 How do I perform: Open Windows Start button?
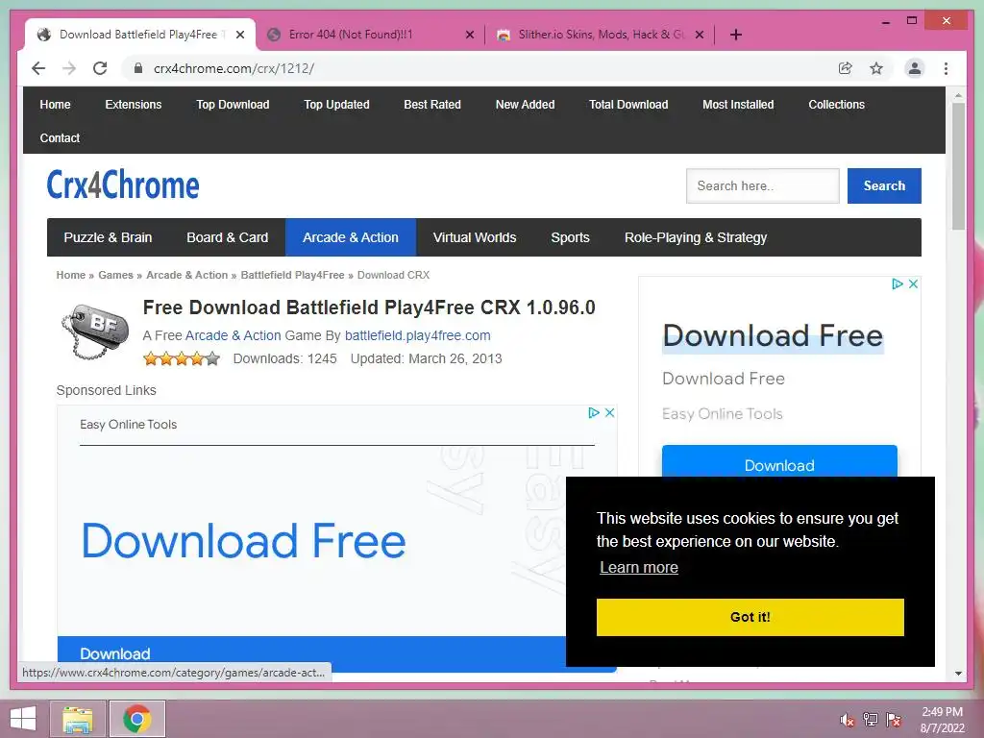[x=23, y=719]
